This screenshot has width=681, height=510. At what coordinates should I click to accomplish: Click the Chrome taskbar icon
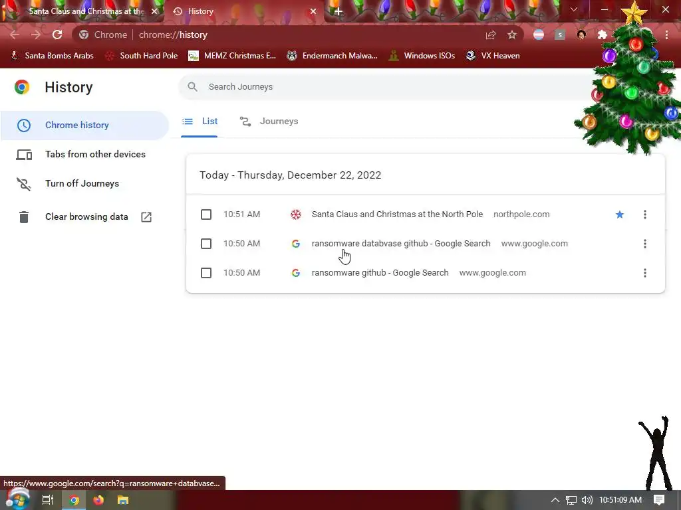click(x=74, y=500)
